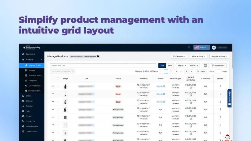This screenshot has width=251, height=141.
Task: Open actions menu for seventh product row
Action: [x=220, y=133]
